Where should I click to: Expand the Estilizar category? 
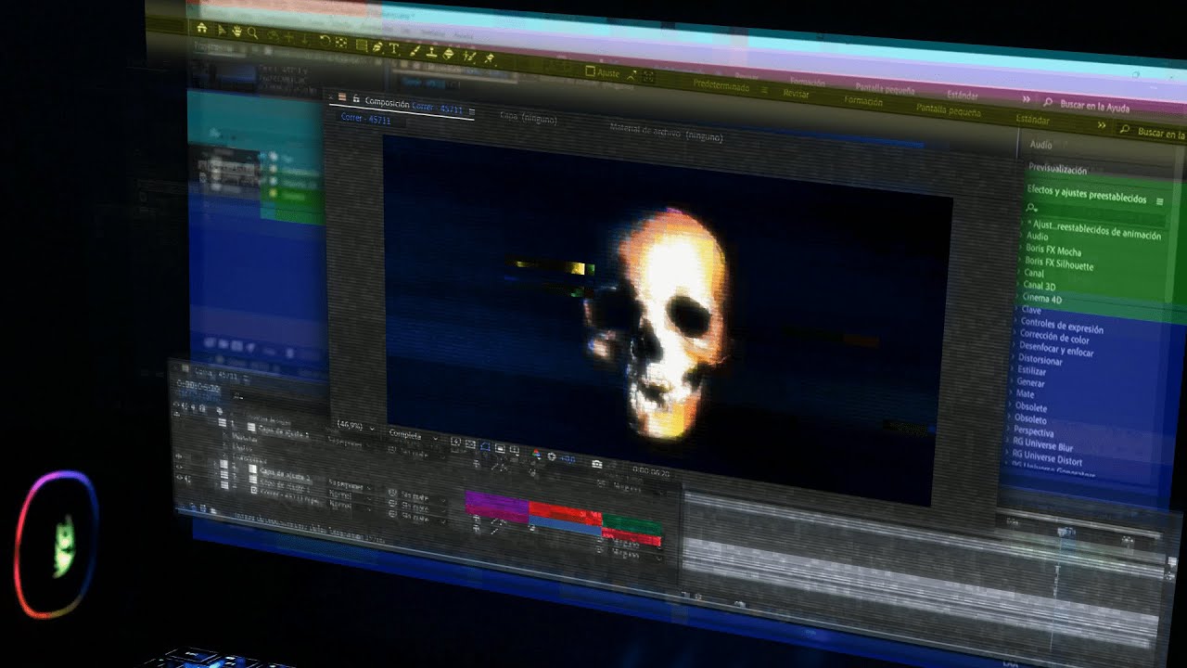pyautogui.click(x=1030, y=371)
